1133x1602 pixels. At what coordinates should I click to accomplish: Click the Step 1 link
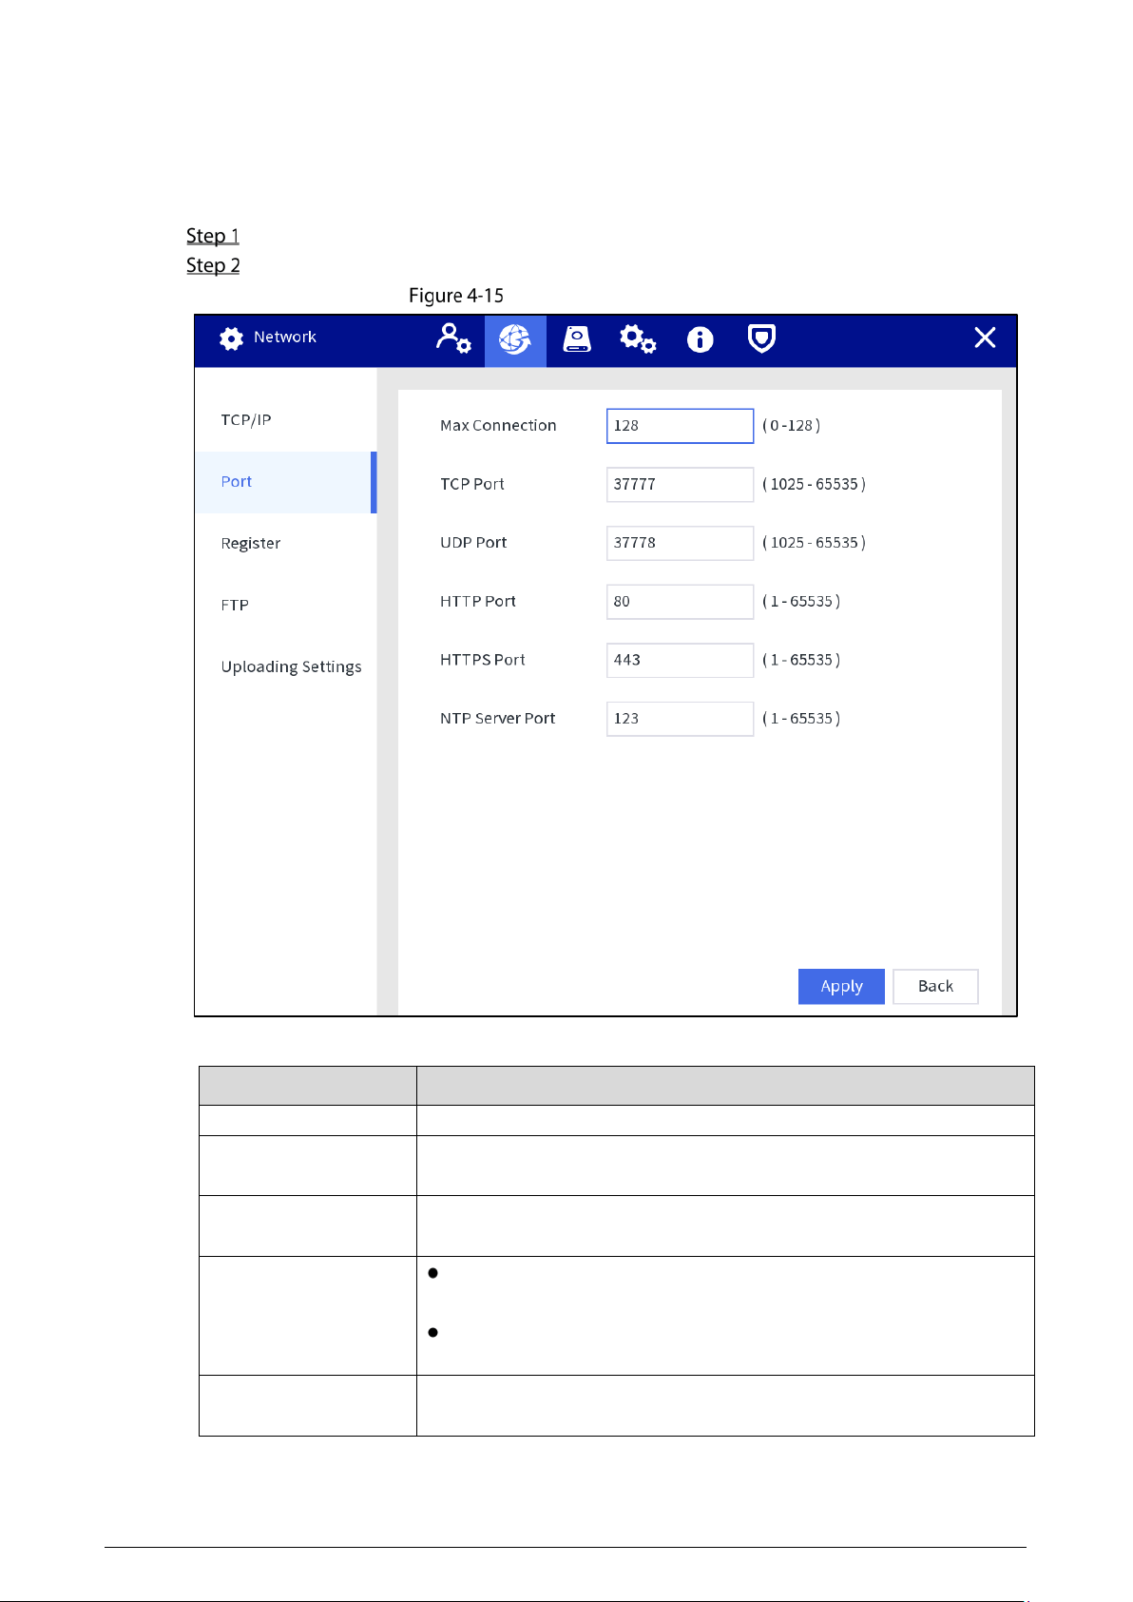213,236
